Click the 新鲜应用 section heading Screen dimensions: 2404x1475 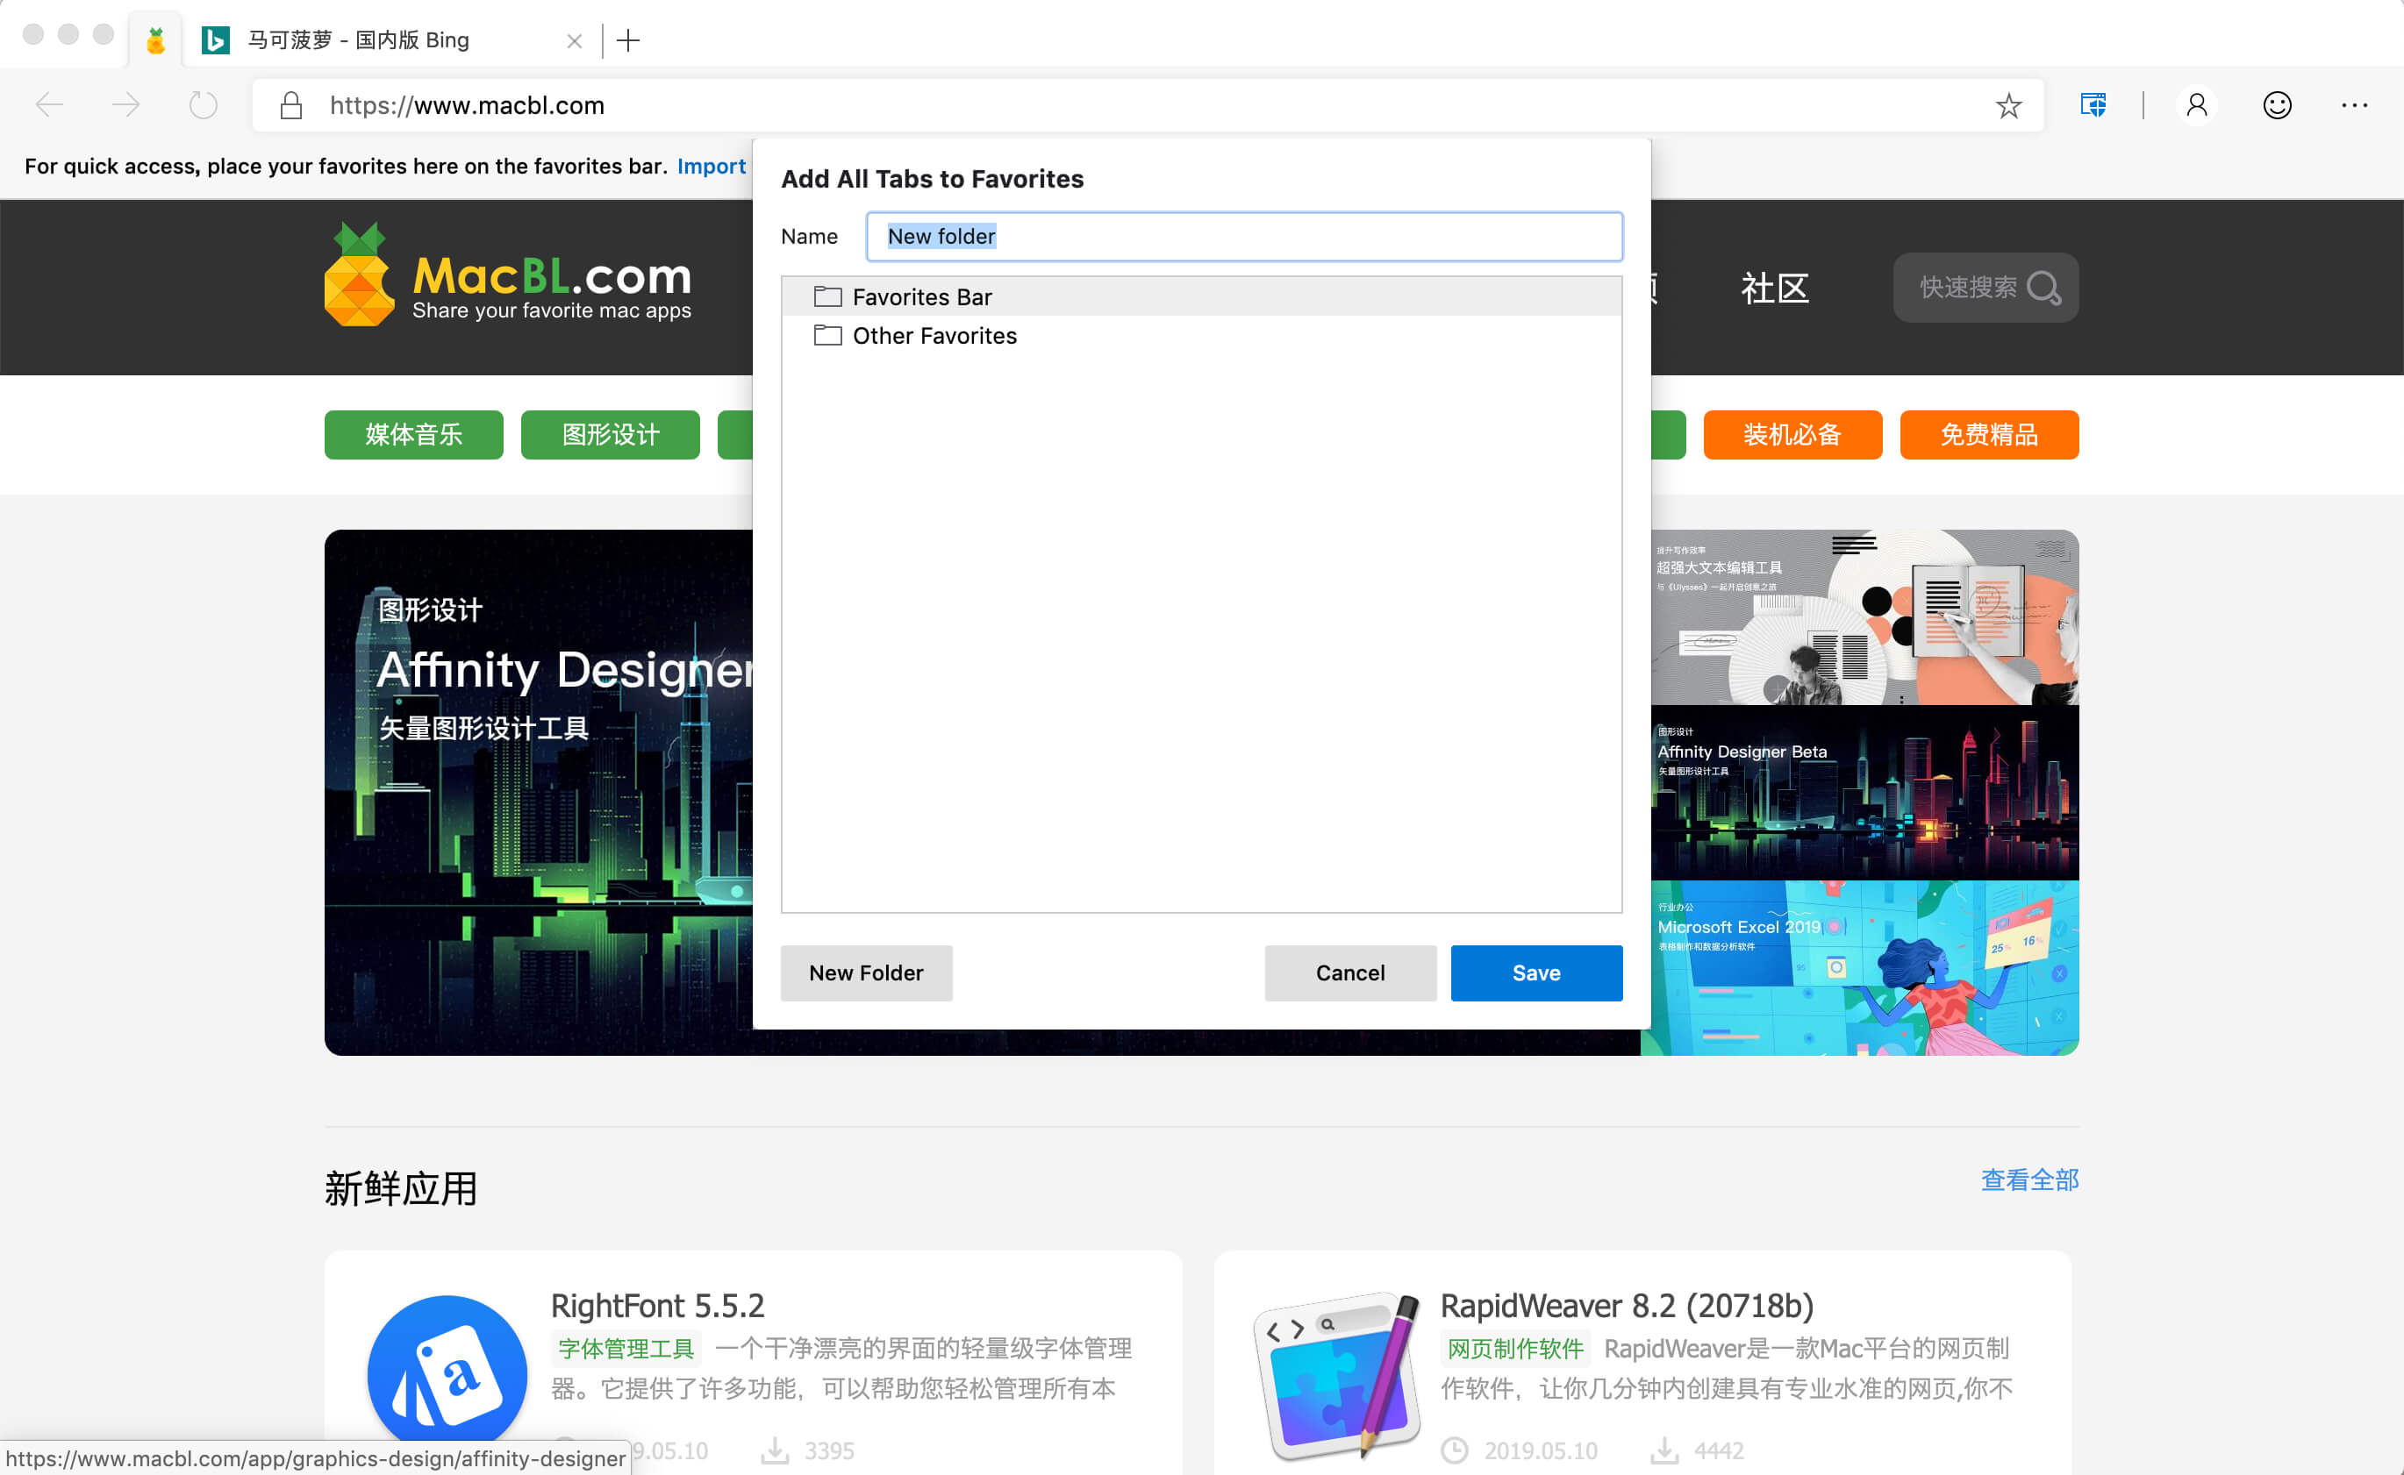400,1188
